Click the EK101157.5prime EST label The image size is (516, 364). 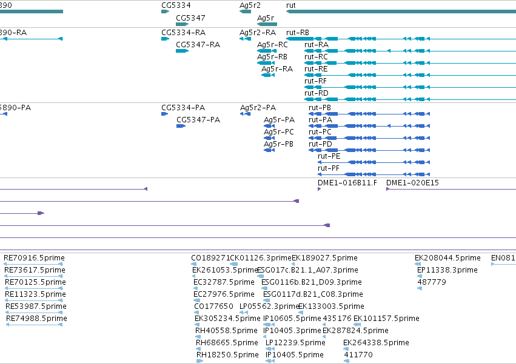tap(386, 319)
